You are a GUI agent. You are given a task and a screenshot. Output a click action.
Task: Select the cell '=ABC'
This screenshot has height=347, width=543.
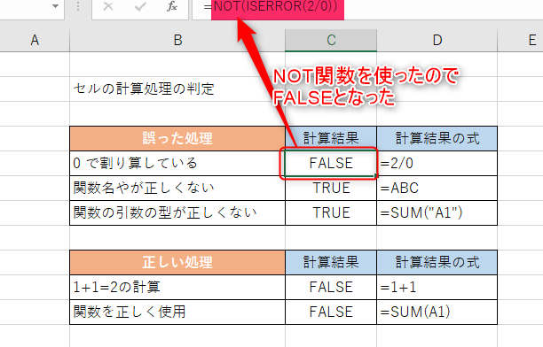437,188
